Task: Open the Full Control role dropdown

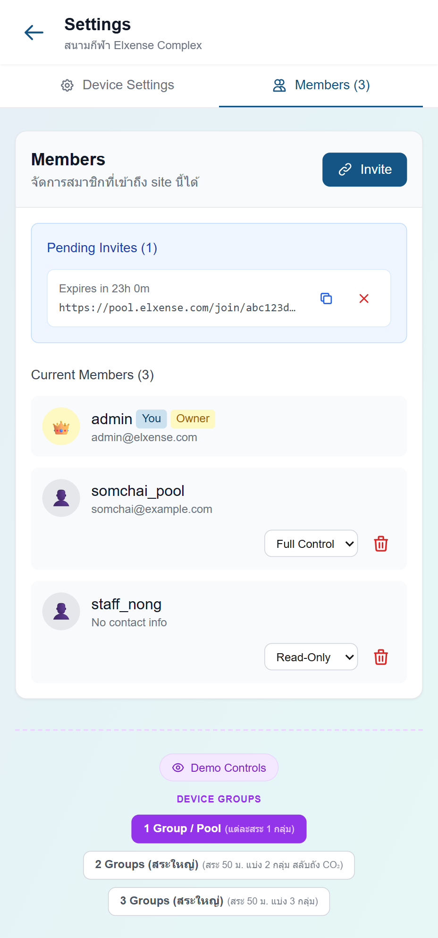Action: (311, 544)
